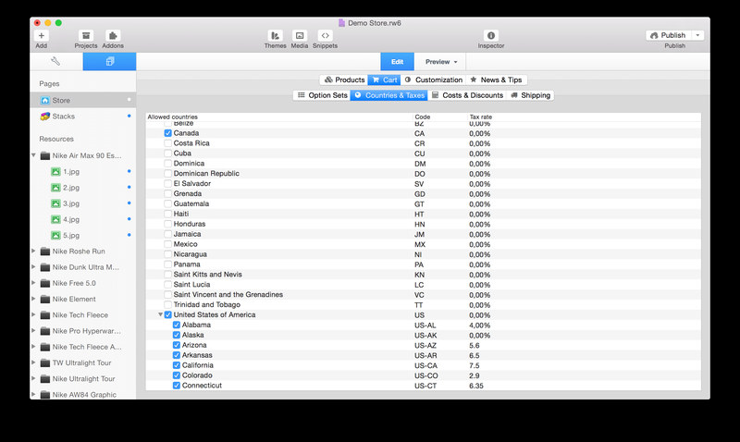Open the Media browser icon

(299, 35)
